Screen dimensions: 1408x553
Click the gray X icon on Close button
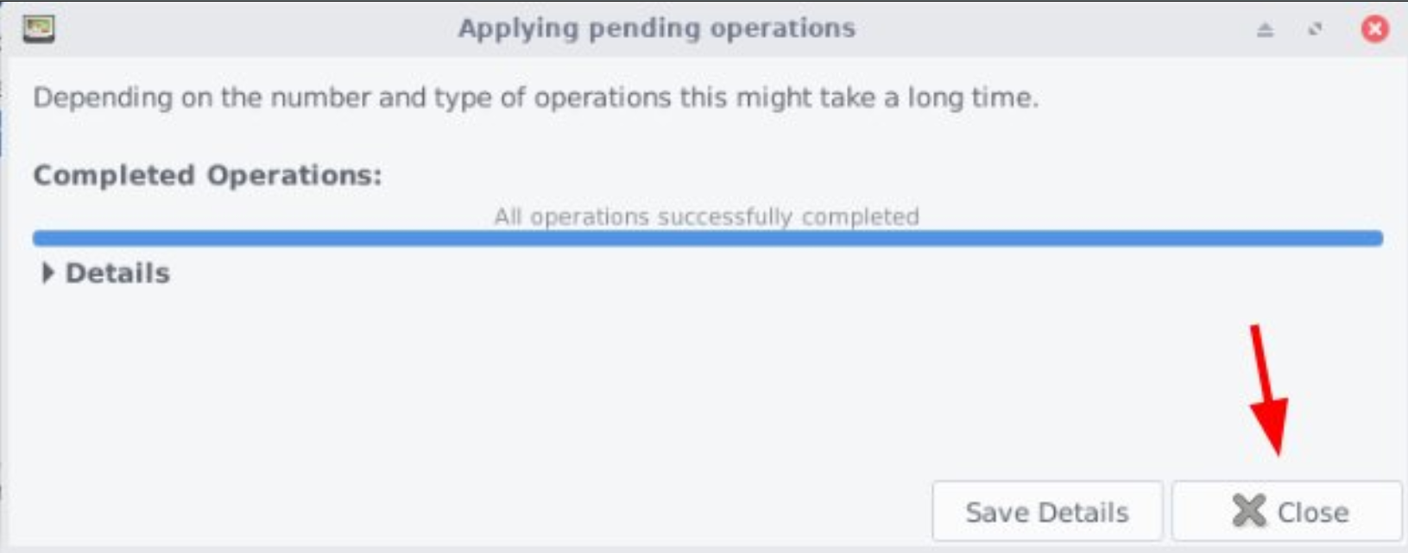pyautogui.click(x=1248, y=511)
